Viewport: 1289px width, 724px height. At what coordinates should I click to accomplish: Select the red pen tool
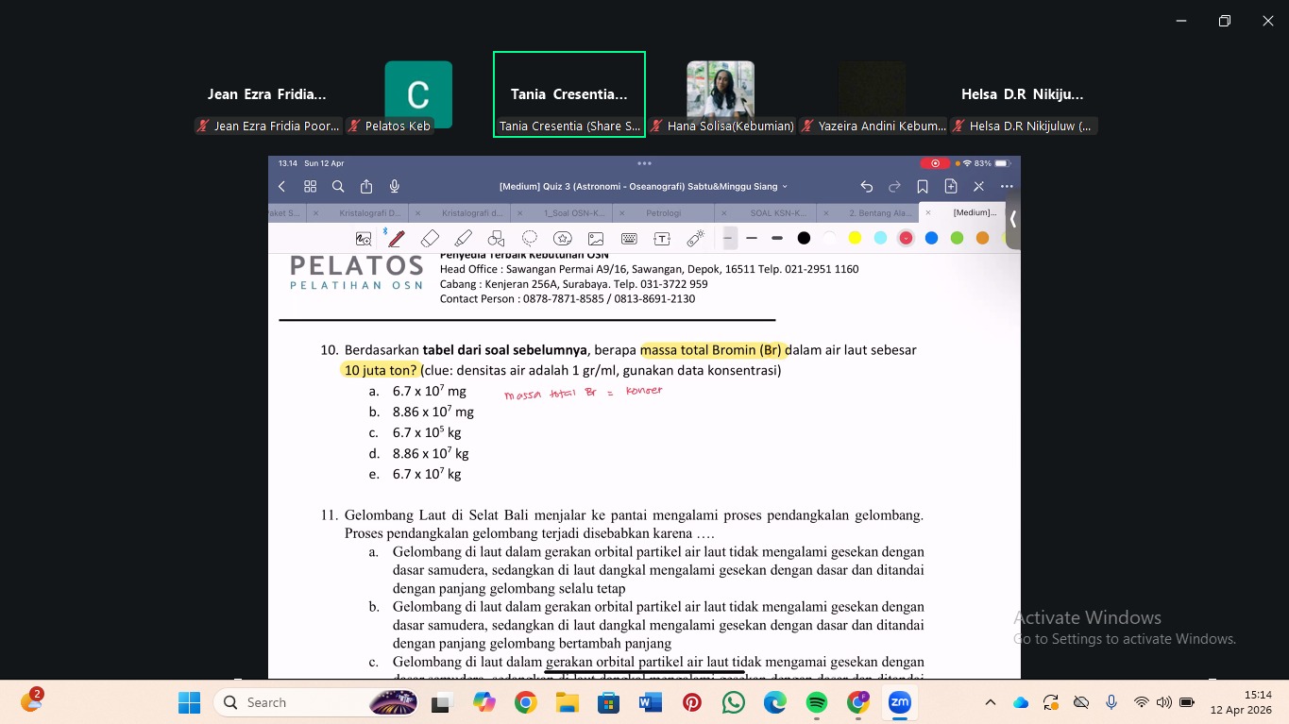(x=397, y=239)
